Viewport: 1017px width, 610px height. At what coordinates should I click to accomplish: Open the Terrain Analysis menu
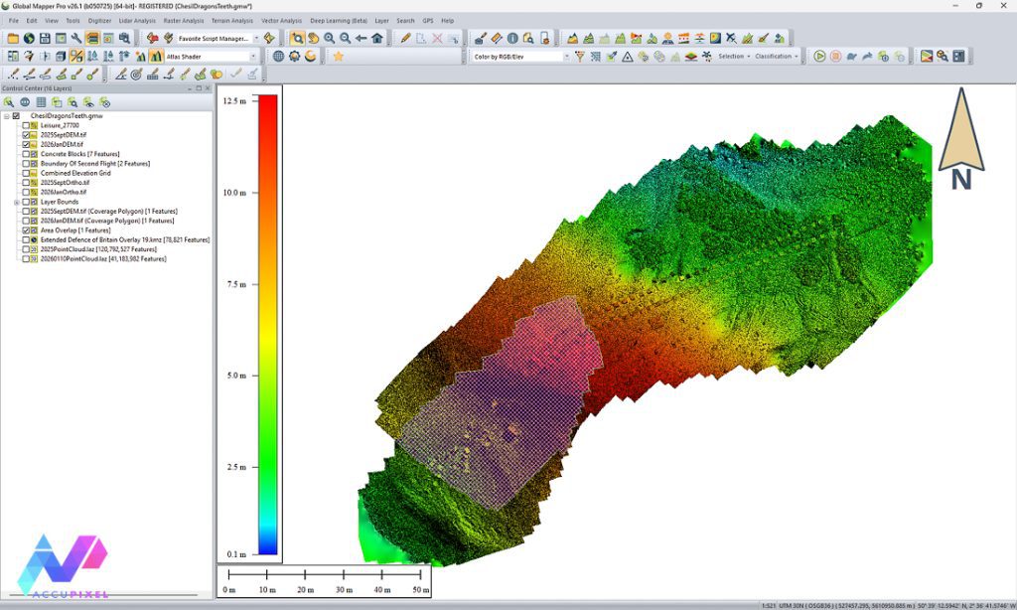(x=231, y=21)
